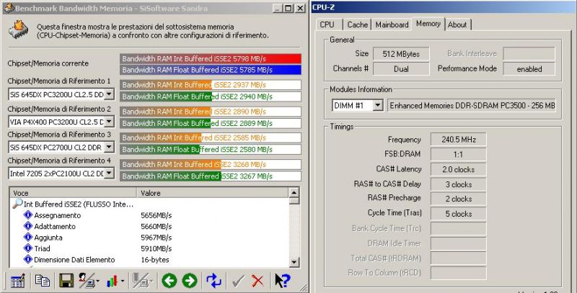Maximize the Sandra benchmark window
The image size is (577, 293).
(x=288, y=8)
